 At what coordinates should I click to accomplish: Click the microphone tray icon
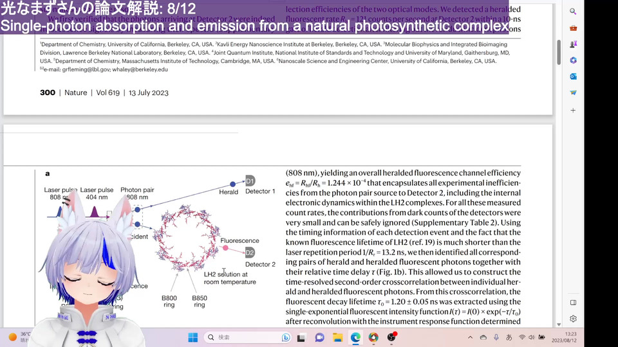pyautogui.click(x=496, y=337)
